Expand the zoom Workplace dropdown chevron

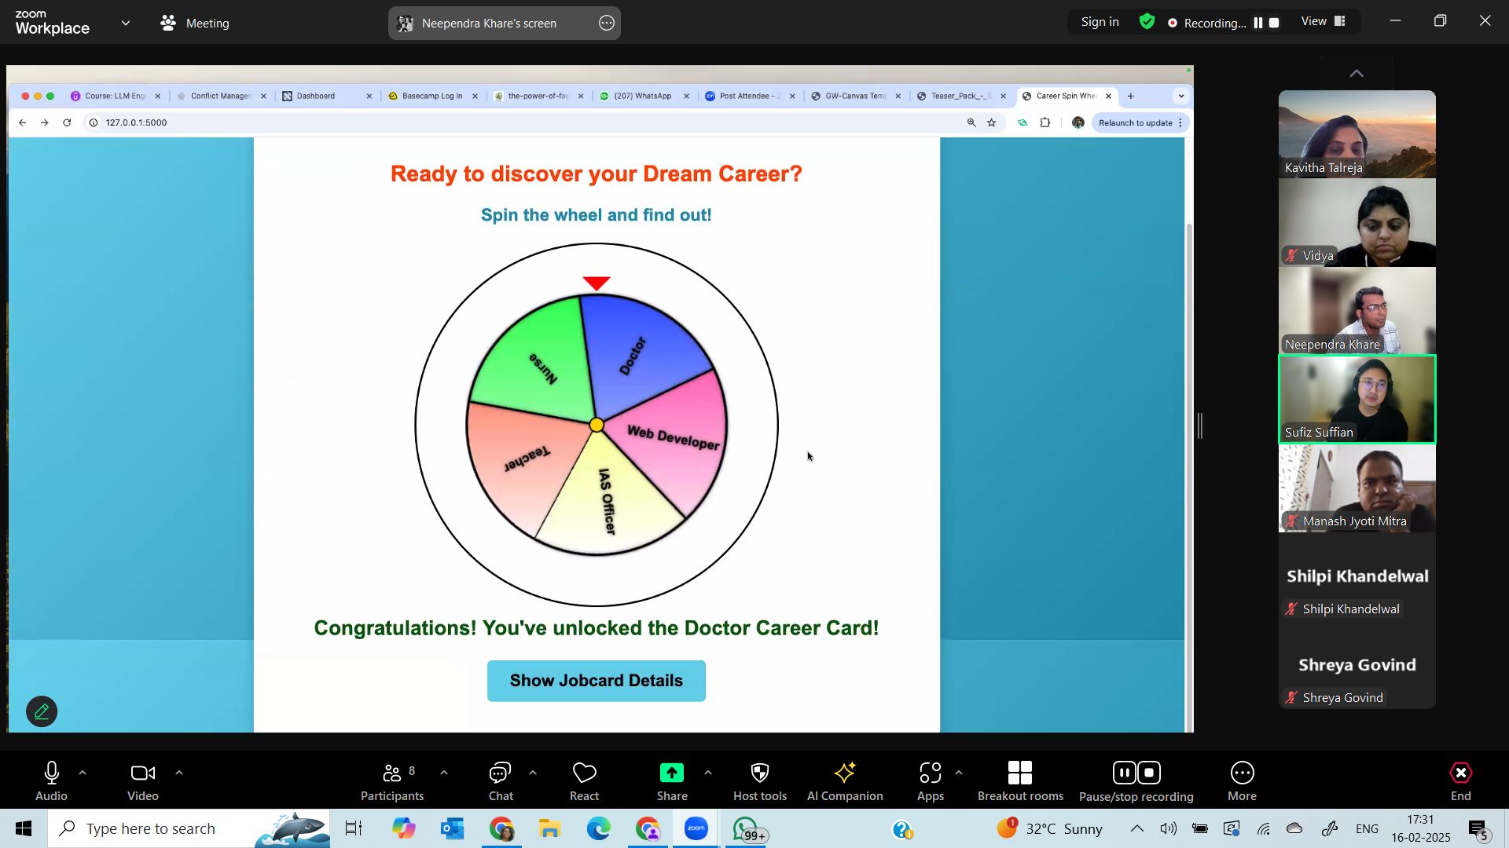[126, 23]
